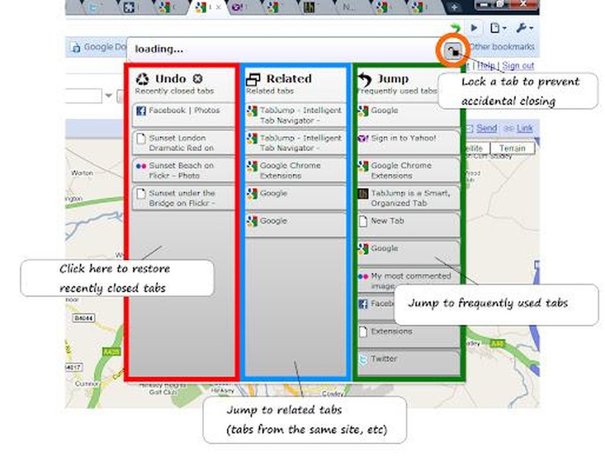Open the page menu dropdown in toolbar
The image size is (605, 471).
point(498,28)
